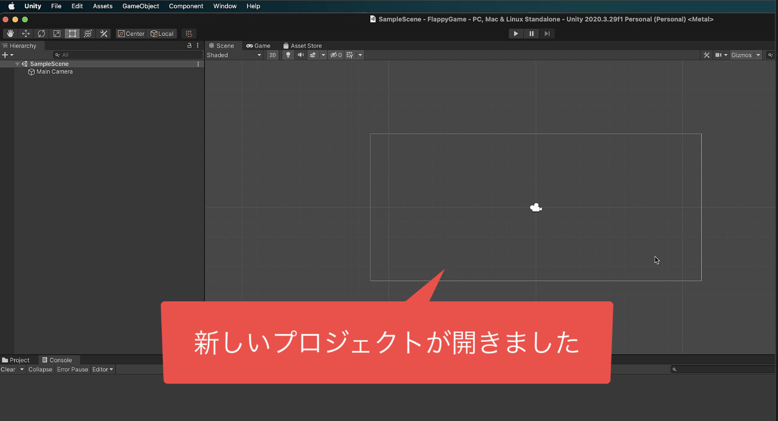Collapse the SampleScene tree
778x421 pixels.
17,64
